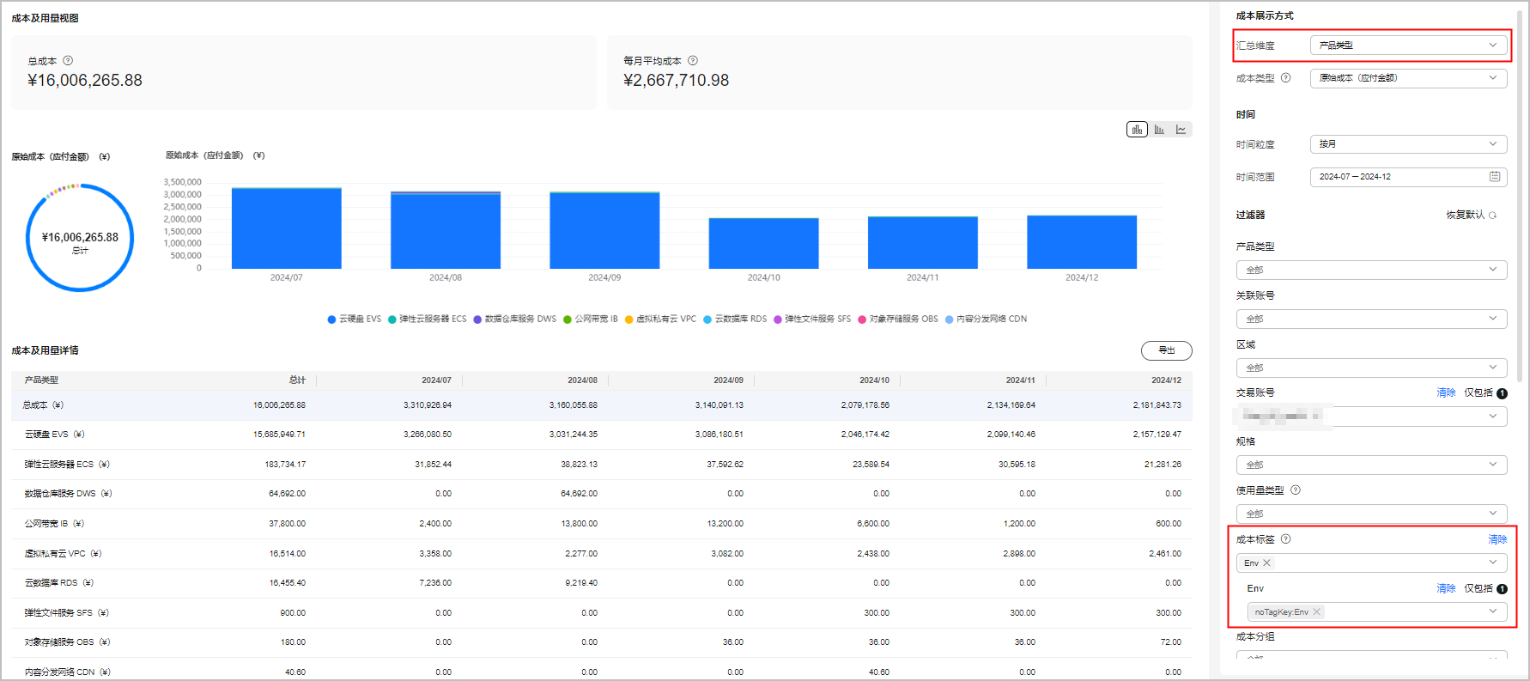The height and width of the screenshot is (681, 1530).
Task: Switch to grouped bar chart view
Action: (x=1159, y=130)
